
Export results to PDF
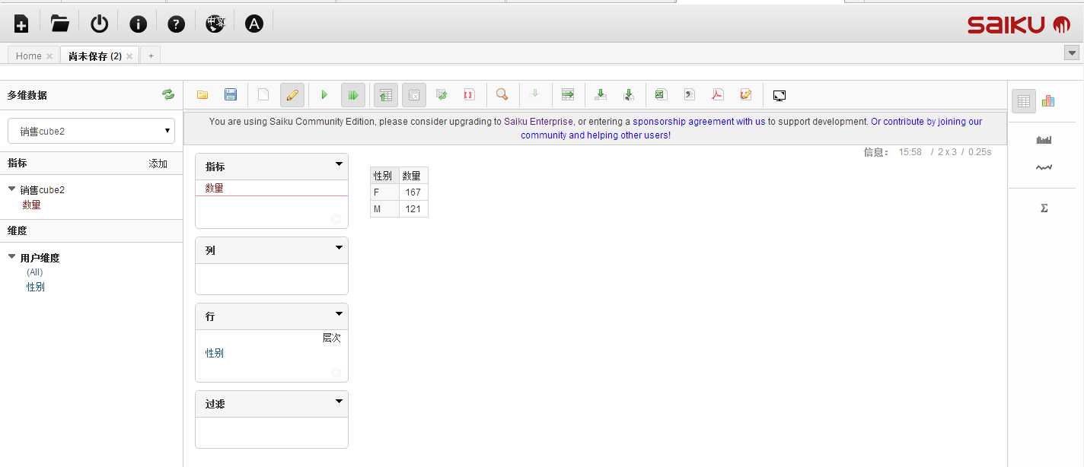coord(717,95)
